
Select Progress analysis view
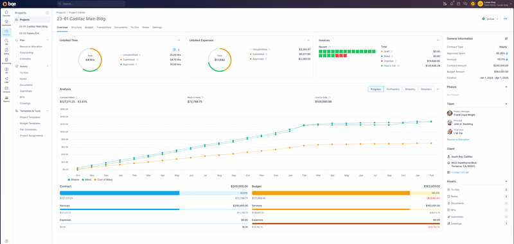376,89
